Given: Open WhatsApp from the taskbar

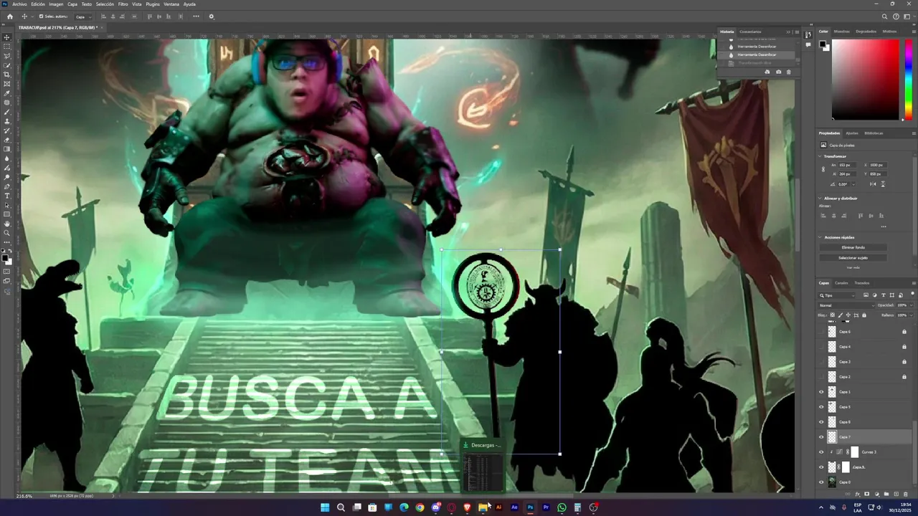Looking at the screenshot, I should (562, 507).
